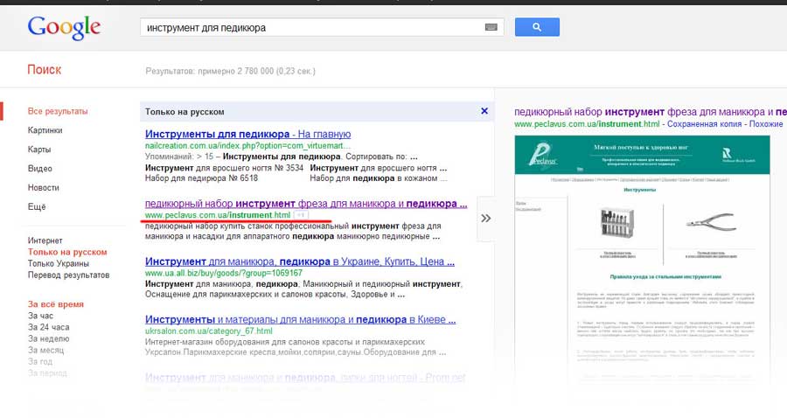The image size is (787, 418).
Task: Open result 'Инструмент для маникюра, педикюра в Украине'
Action: (300, 261)
